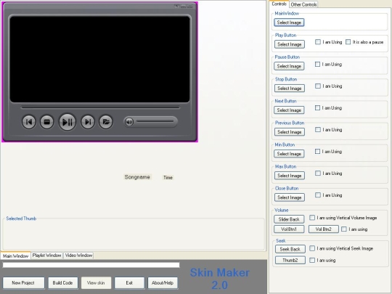Select Image for Close Button
Viewport: 392px width, 294px height.
pyautogui.click(x=290, y=197)
